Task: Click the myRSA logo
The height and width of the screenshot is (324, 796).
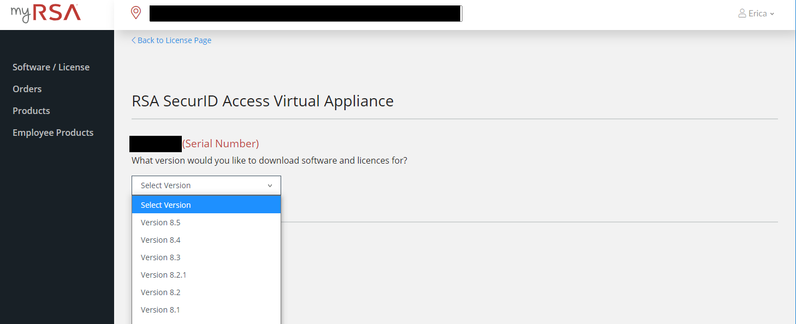Action: [45, 14]
